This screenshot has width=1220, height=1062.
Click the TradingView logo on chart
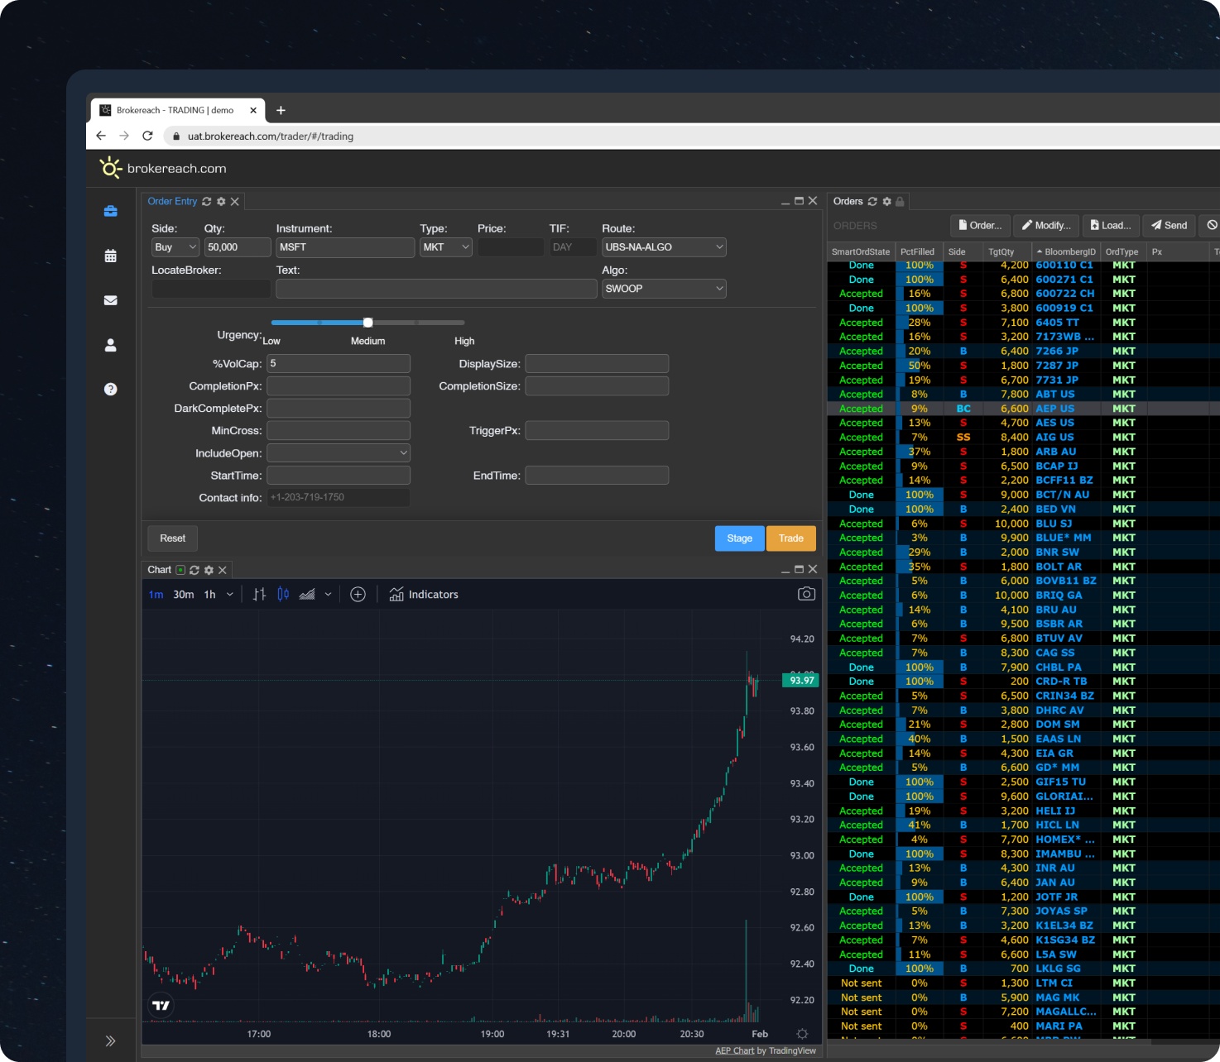[x=161, y=1006]
